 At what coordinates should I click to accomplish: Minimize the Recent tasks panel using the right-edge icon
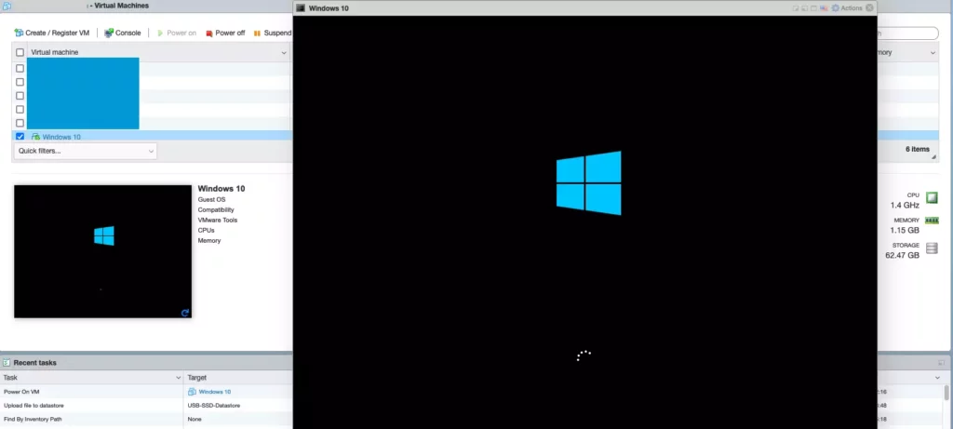pyautogui.click(x=942, y=363)
